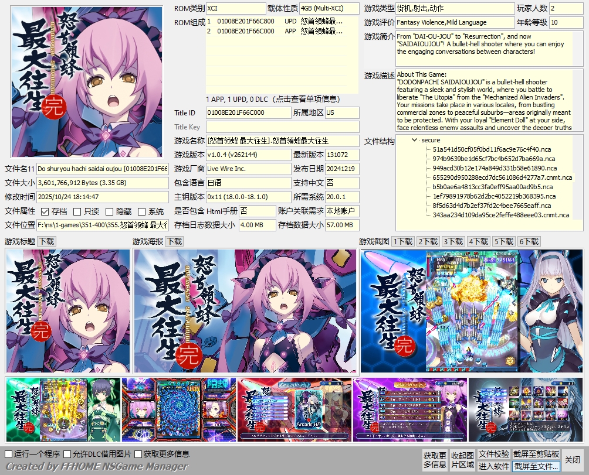This screenshot has height=475, width=589.
Task: Open the large screenshot with silver-haired girl
Action: (x=472, y=311)
